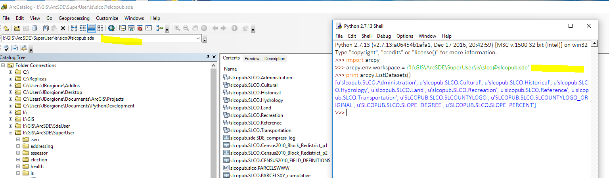The image size is (609, 178).
Task: Select the Contents tab
Action: tap(231, 58)
